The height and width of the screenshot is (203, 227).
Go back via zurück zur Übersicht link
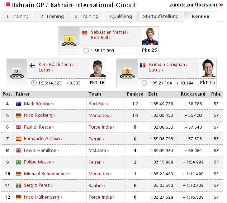tap(196, 5)
